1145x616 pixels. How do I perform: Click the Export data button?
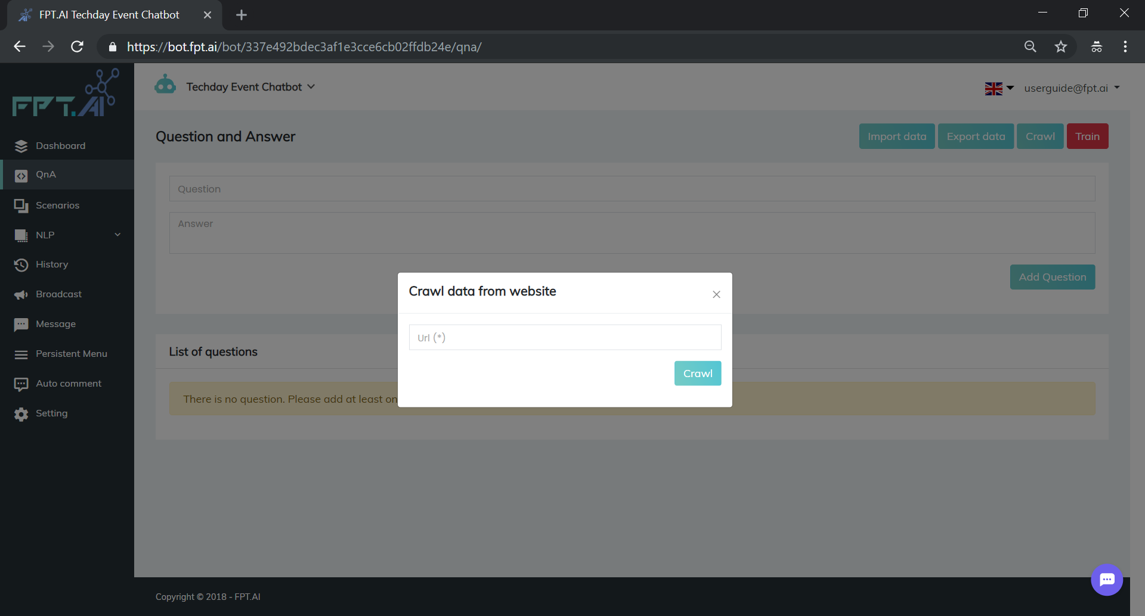click(976, 136)
